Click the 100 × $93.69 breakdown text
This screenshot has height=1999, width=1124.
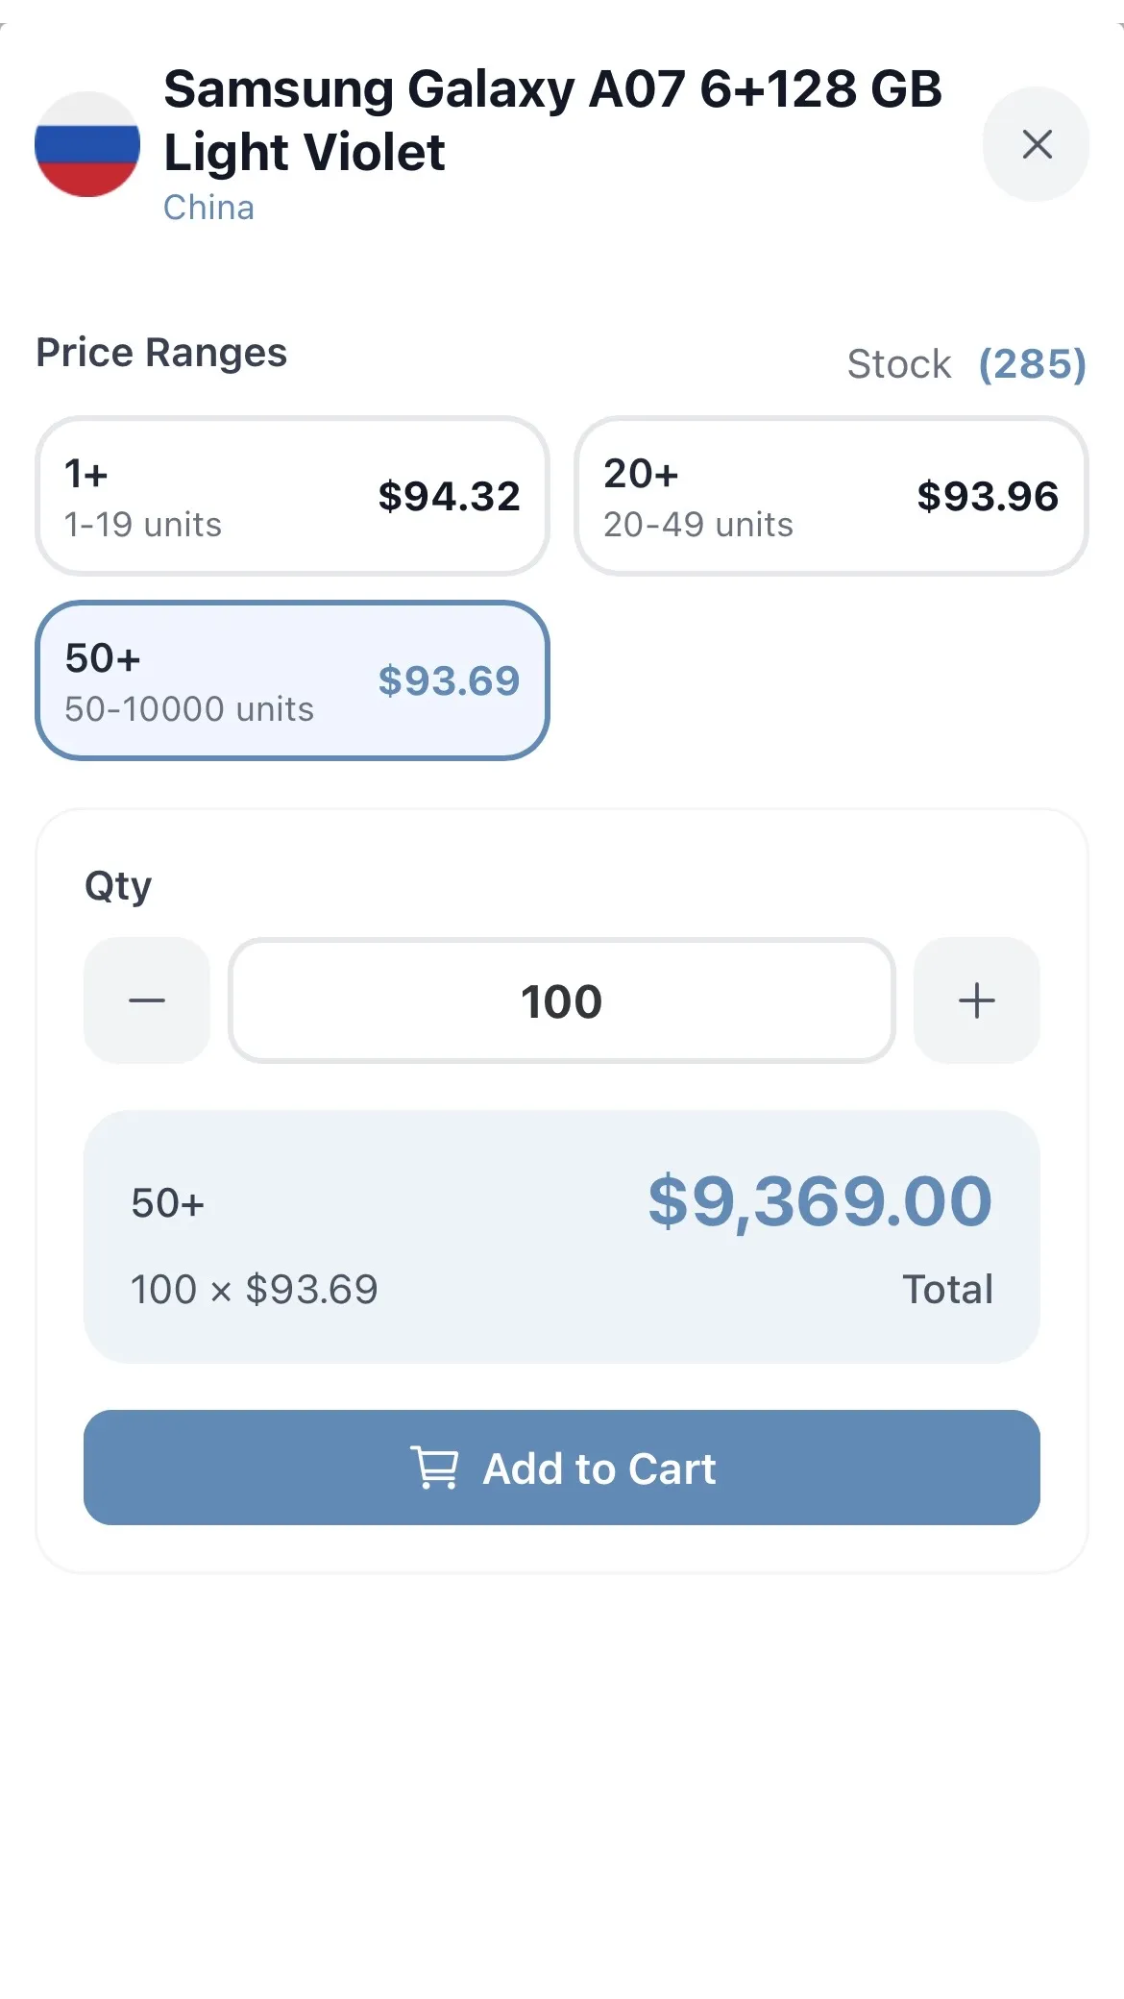point(254,1288)
